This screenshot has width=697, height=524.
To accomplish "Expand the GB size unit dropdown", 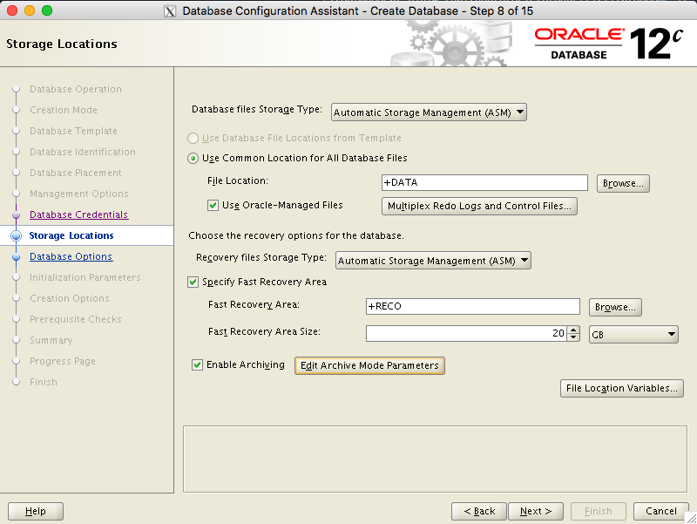I will [x=633, y=334].
